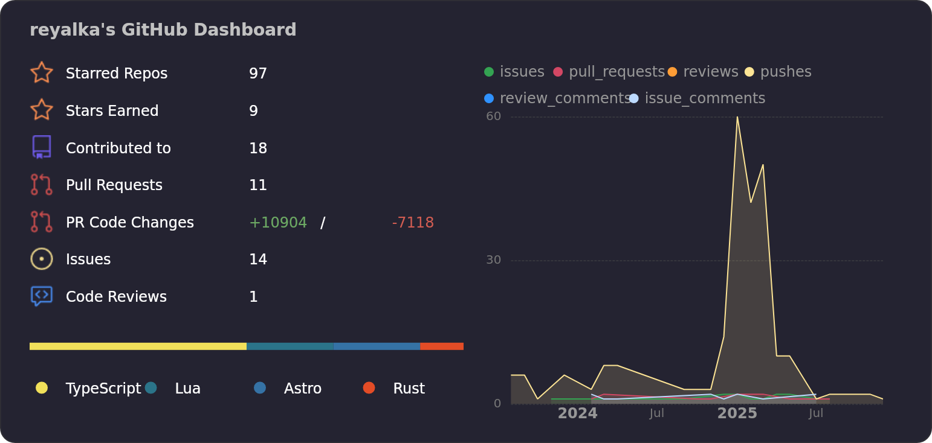Select the 2024 label on the timeline

pos(577,413)
